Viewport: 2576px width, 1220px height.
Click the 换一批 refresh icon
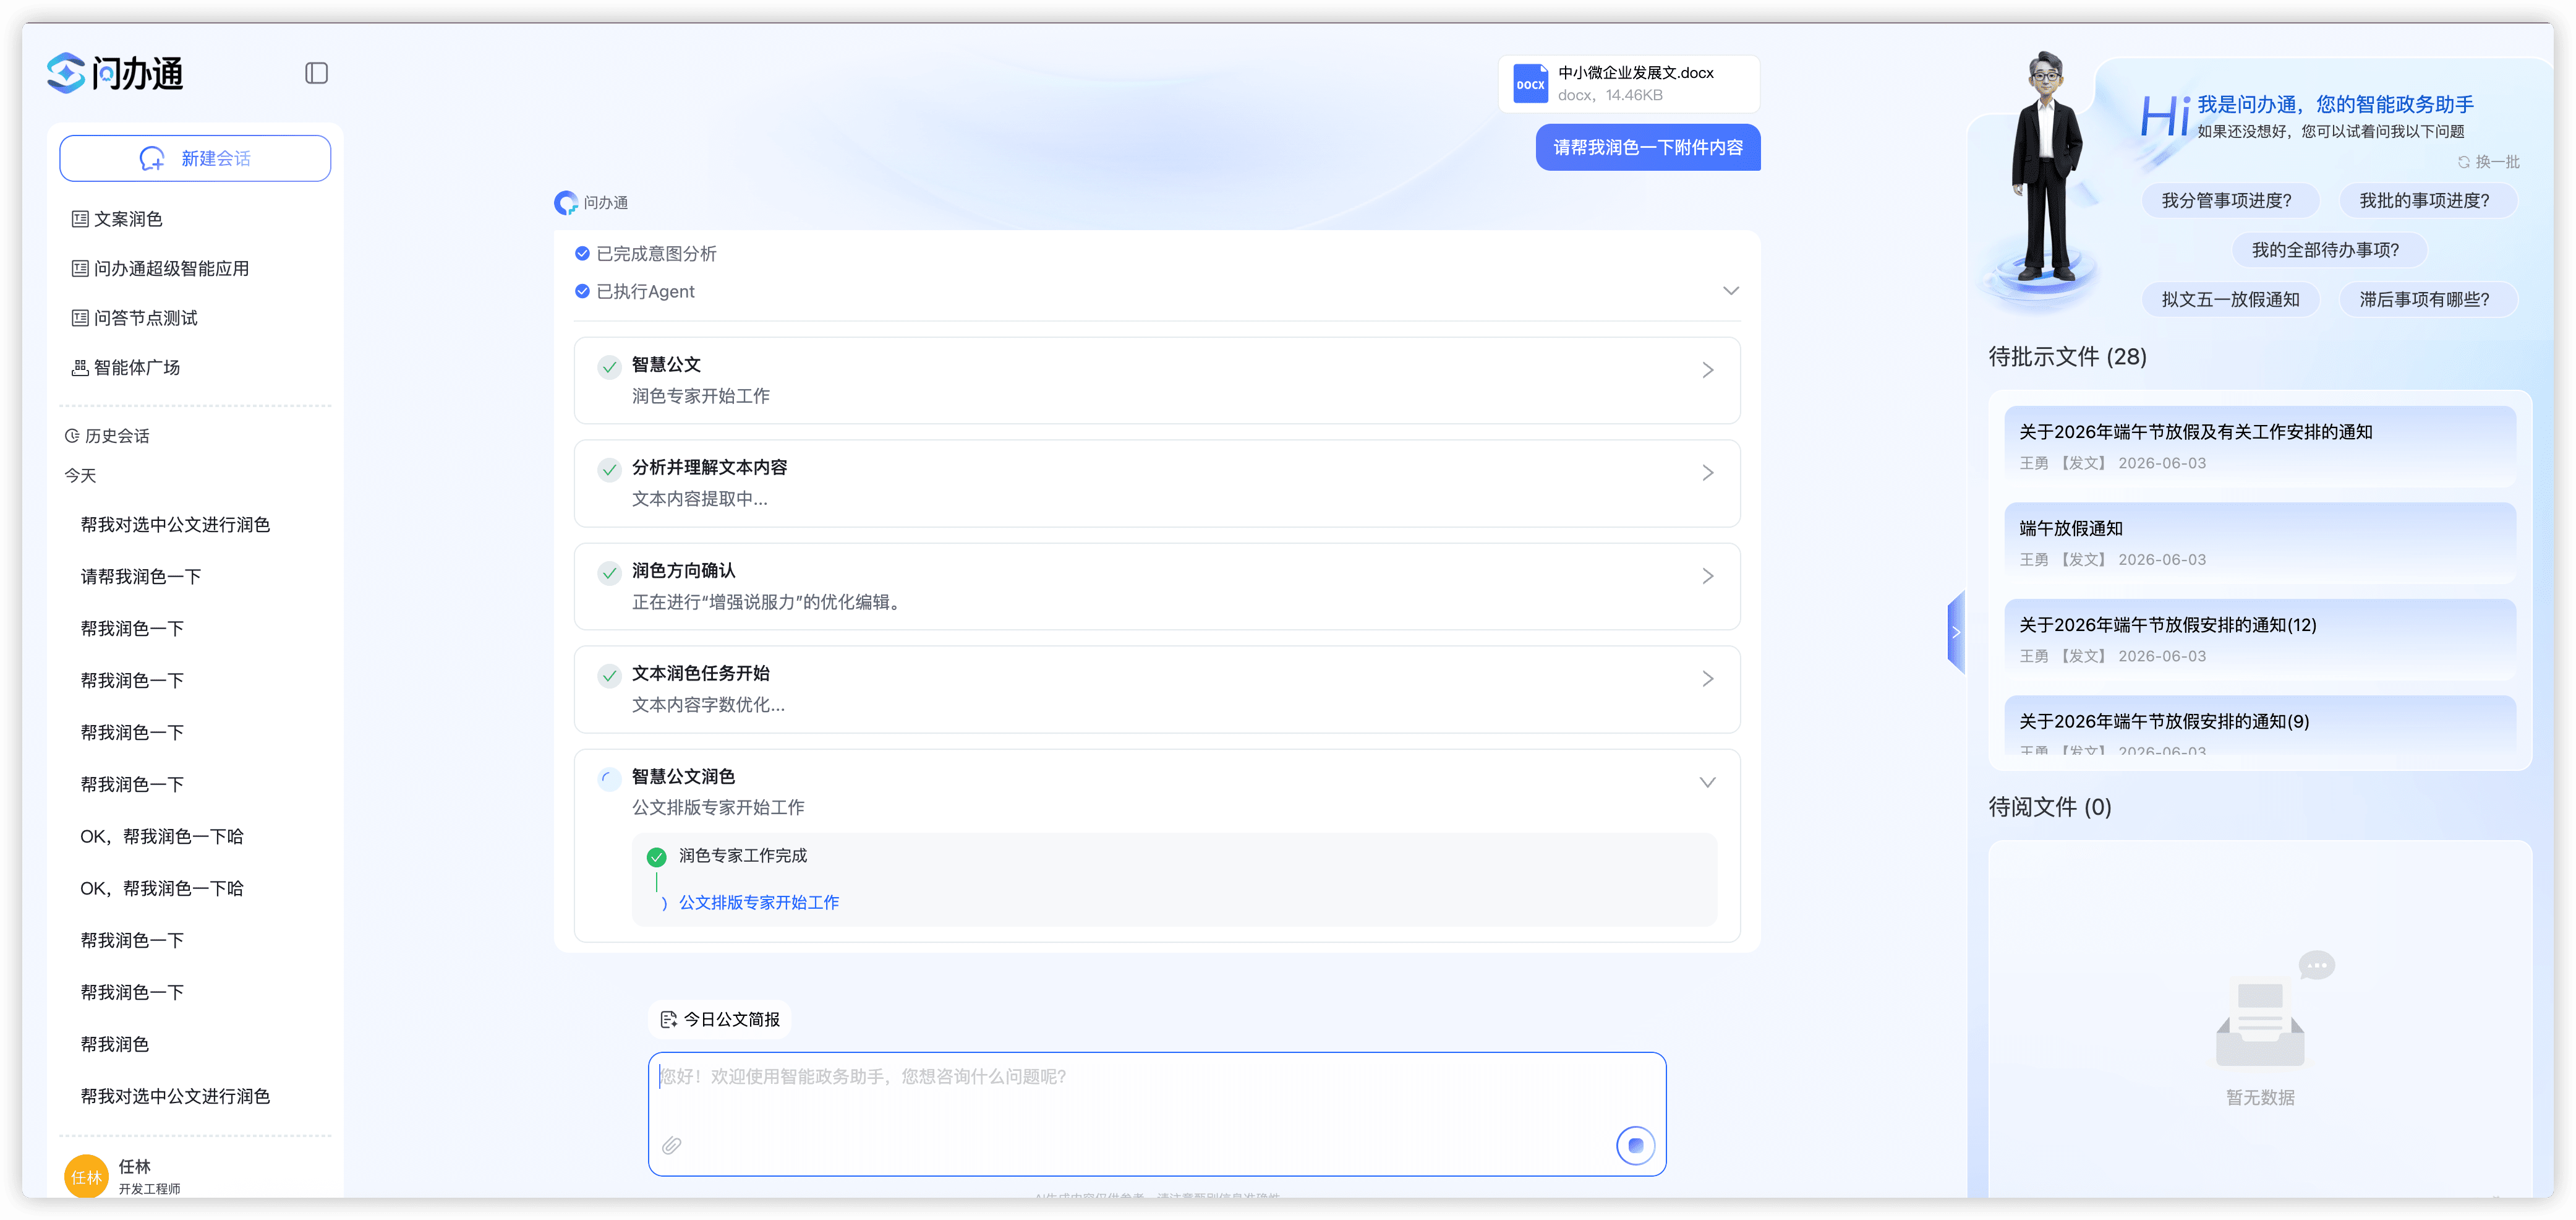(x=2464, y=162)
